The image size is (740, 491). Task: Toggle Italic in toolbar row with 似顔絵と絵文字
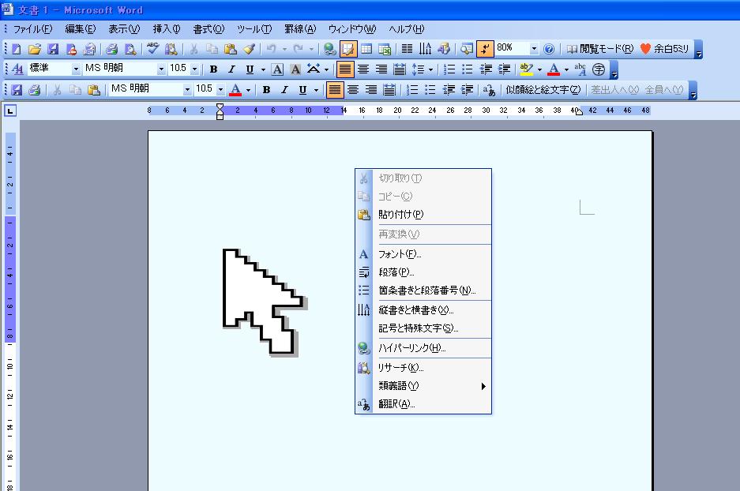pos(284,90)
